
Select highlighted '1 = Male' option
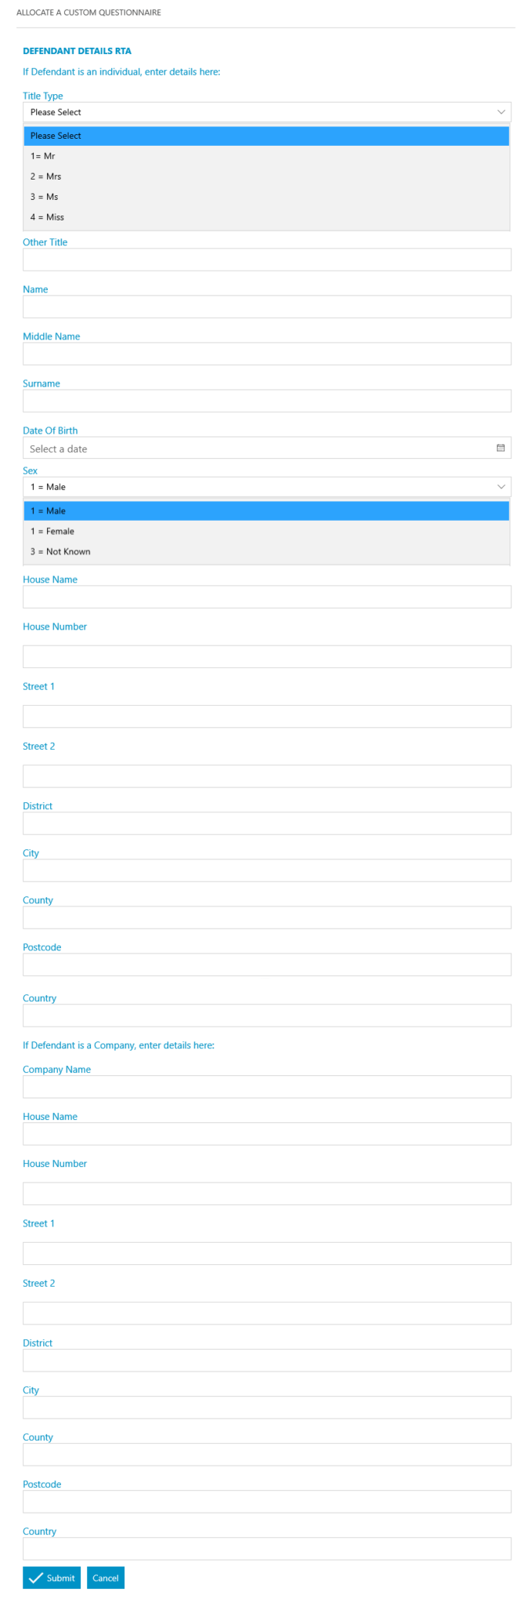click(x=48, y=511)
